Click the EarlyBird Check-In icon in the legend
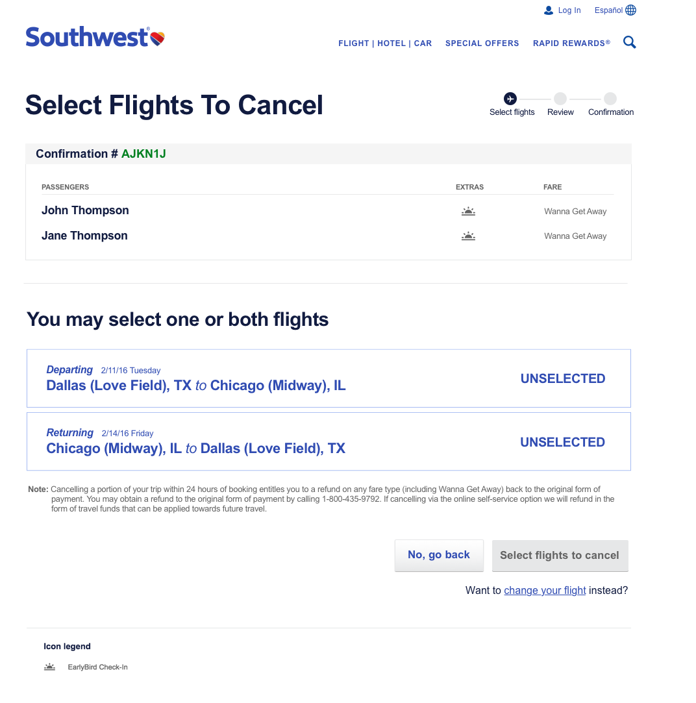 tap(49, 666)
